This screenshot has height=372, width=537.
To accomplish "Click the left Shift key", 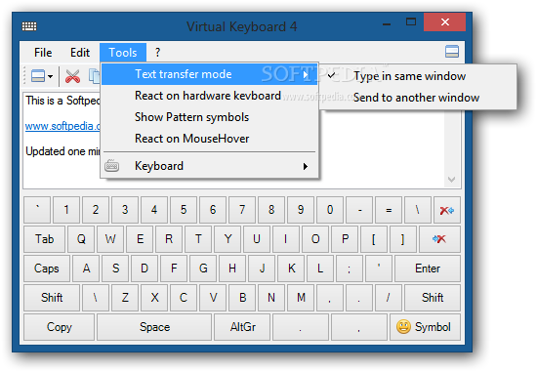I will 52,298.
